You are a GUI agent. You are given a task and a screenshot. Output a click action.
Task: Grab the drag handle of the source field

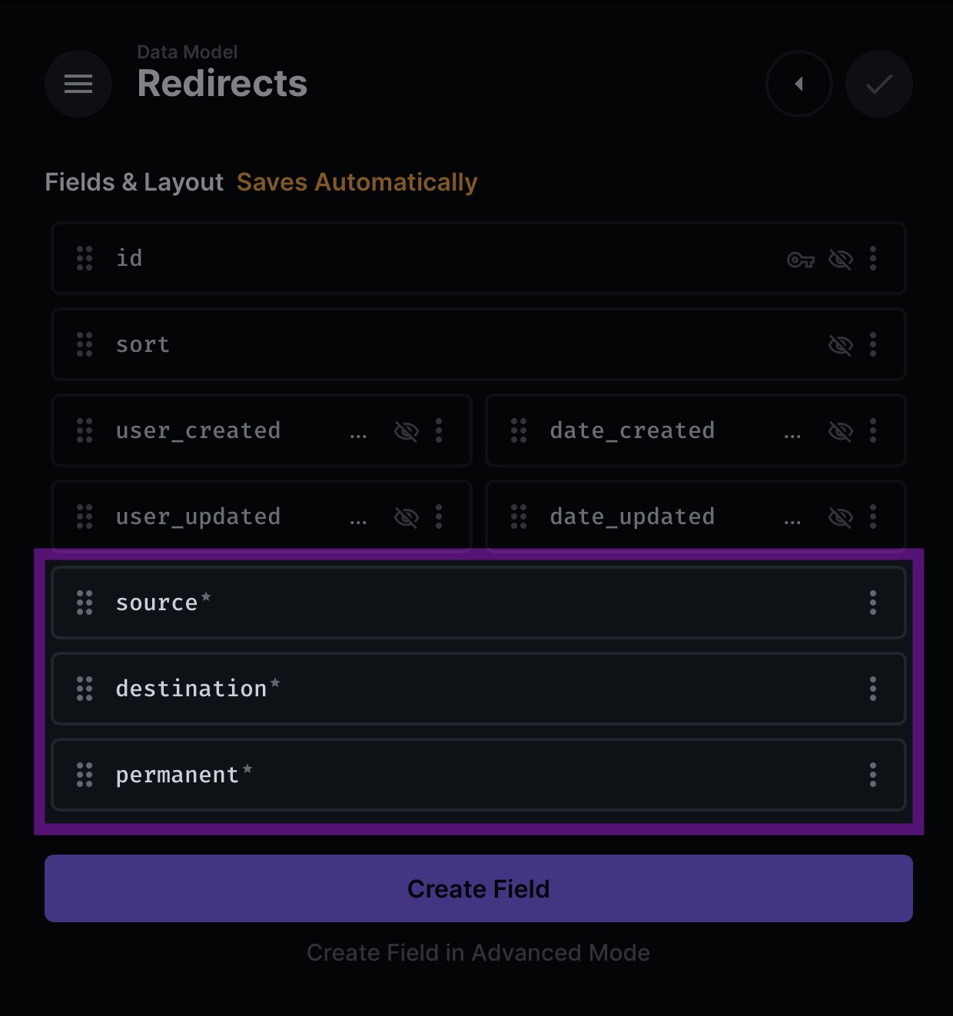tap(85, 603)
